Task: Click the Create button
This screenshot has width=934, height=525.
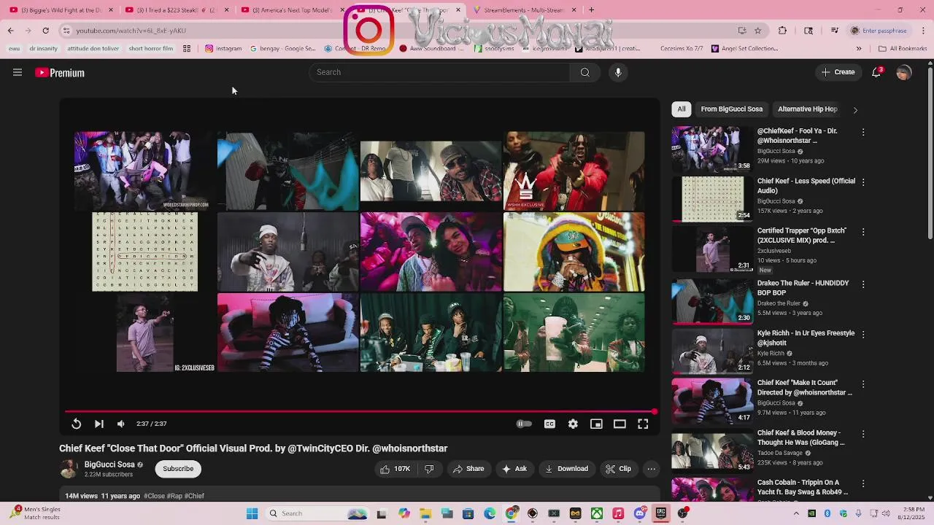Action: click(x=838, y=72)
